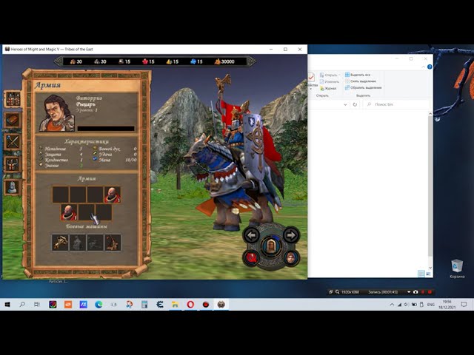Click recorder resolution 1920x1080 label
This screenshot has height=355, width=474.
click(350, 292)
